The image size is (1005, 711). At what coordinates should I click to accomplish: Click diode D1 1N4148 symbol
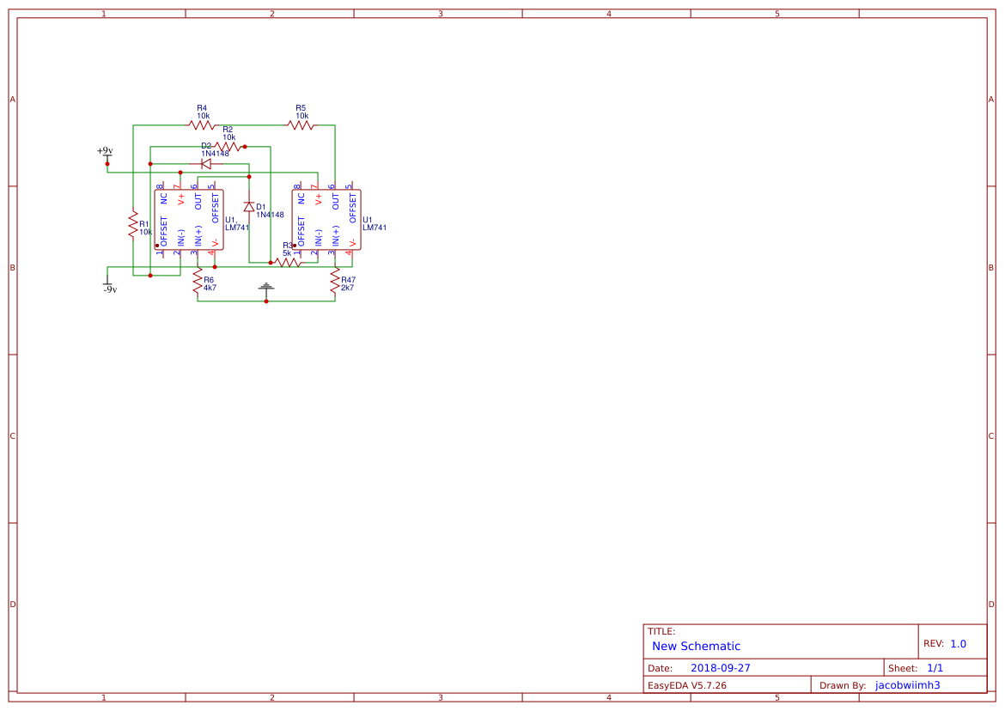click(x=250, y=206)
